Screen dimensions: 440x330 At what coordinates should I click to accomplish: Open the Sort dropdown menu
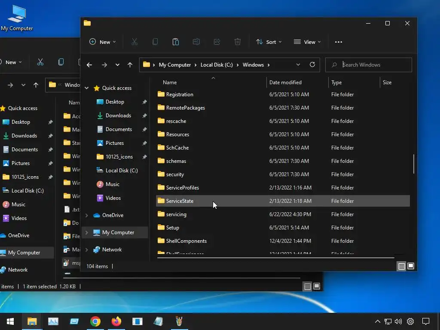269,42
